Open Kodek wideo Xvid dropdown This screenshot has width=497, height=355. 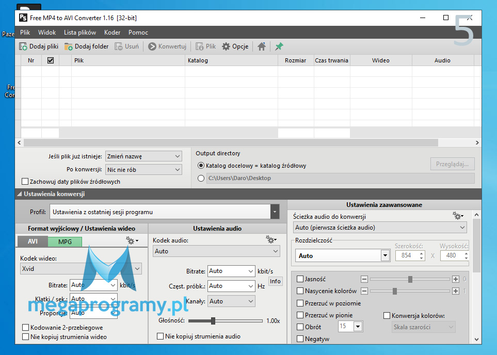[81, 268]
